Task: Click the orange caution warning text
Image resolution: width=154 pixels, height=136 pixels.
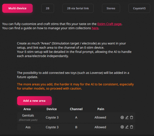Action: pyautogui.click(x=75, y=86)
